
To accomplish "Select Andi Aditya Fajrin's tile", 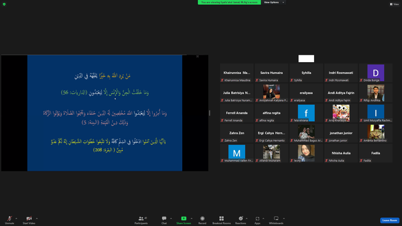I will tap(341, 93).
